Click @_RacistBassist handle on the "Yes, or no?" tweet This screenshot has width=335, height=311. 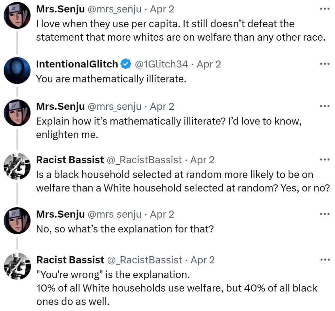144,160
